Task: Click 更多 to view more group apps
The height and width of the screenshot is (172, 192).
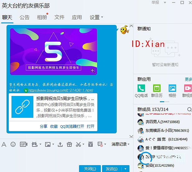Action: pos(188,79)
